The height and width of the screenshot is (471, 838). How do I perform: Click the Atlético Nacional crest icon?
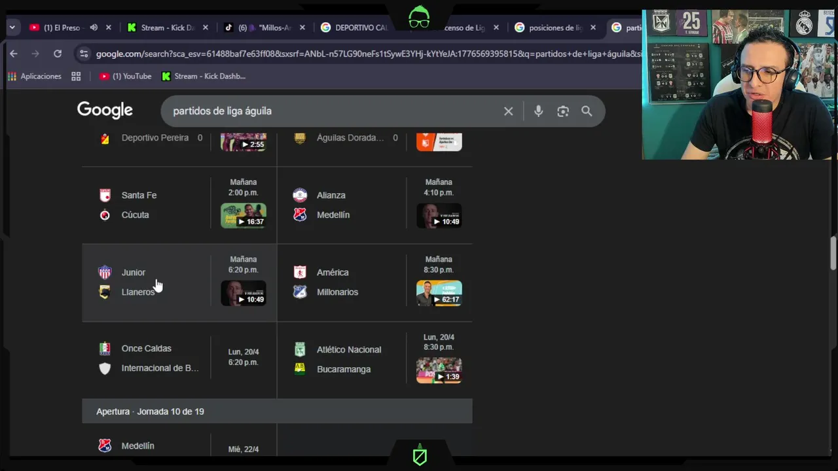coord(300,349)
